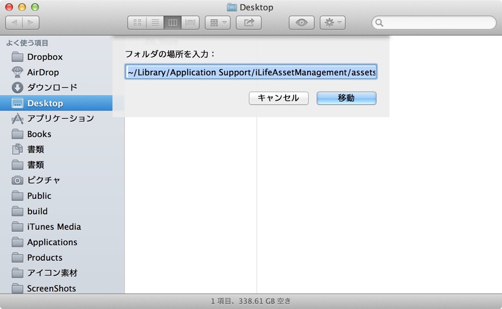Open Applications folder in sidebar
Image resolution: width=502 pixels, height=309 pixels.
[x=62, y=242]
